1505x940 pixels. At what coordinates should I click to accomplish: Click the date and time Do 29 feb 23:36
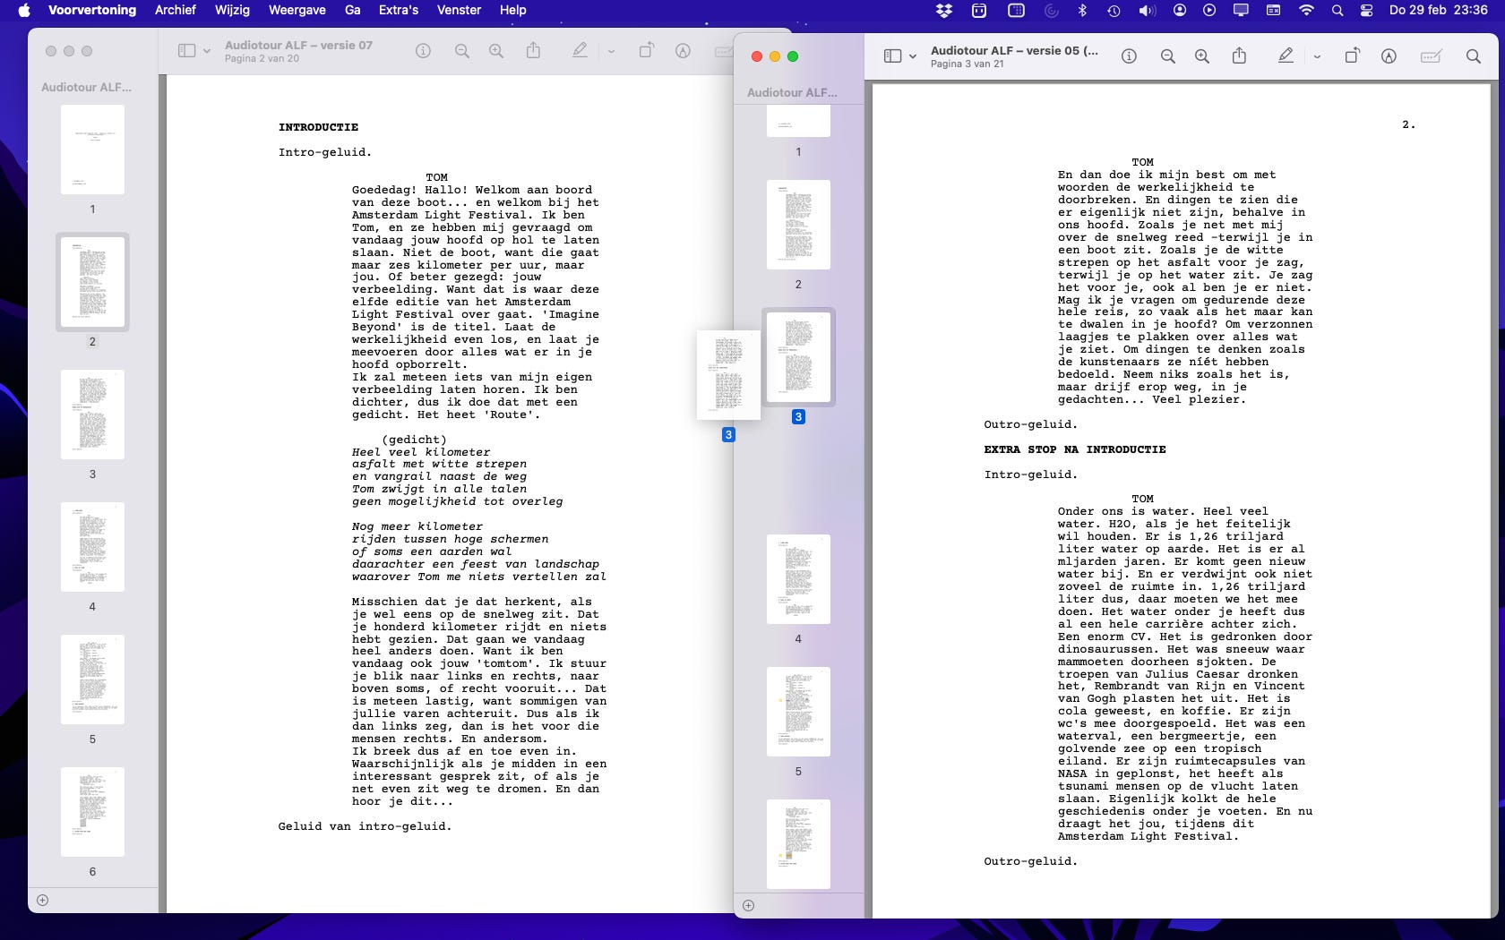coord(1438,10)
